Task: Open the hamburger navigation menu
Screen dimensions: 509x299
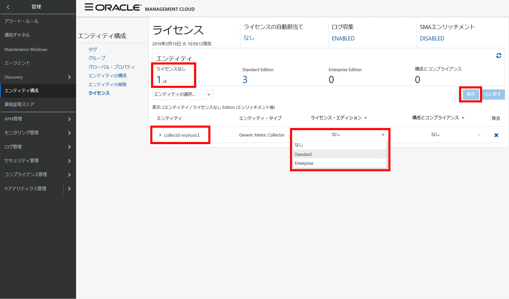Action: tap(89, 7)
